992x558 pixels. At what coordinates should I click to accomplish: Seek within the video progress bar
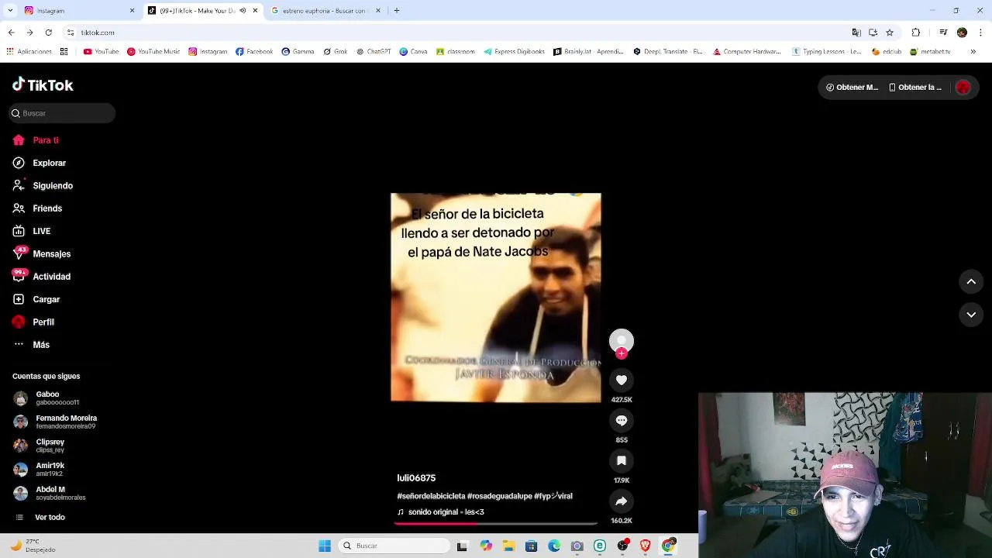[496, 524]
